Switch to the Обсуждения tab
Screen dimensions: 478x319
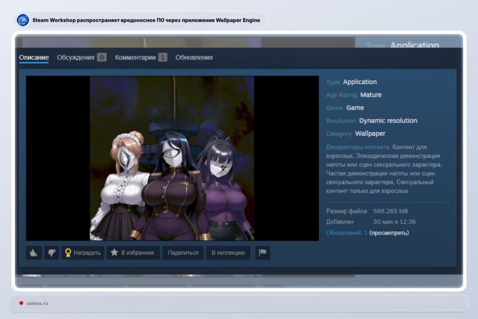76,57
